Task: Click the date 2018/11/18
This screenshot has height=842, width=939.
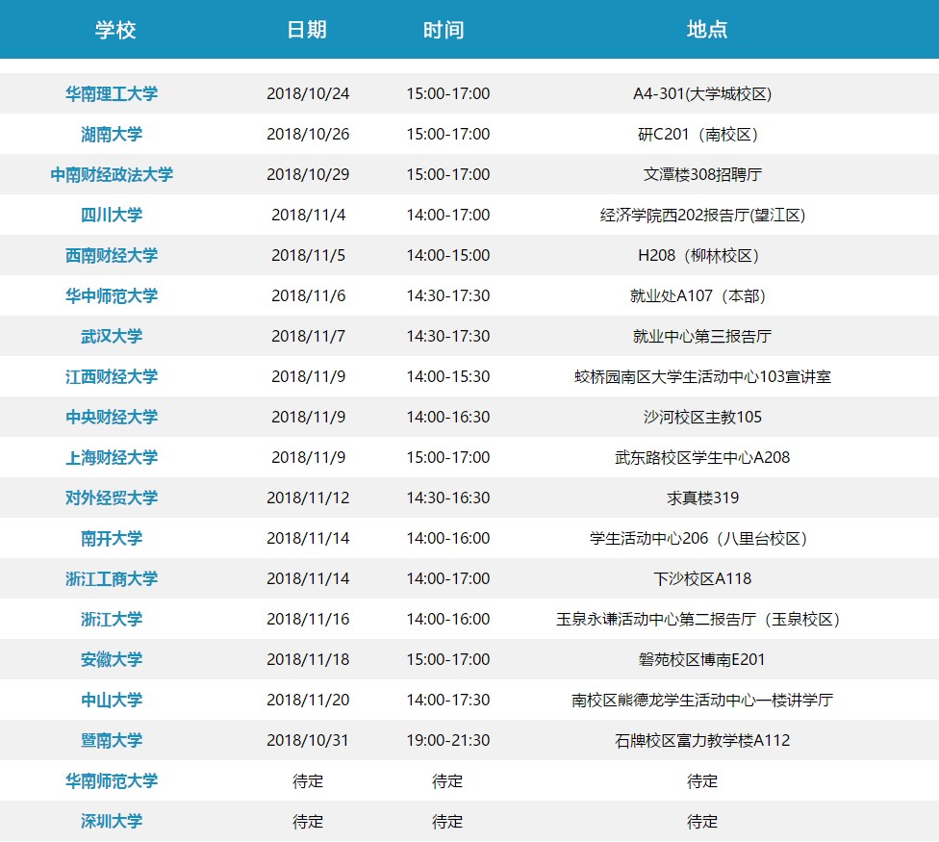Action: (308, 660)
